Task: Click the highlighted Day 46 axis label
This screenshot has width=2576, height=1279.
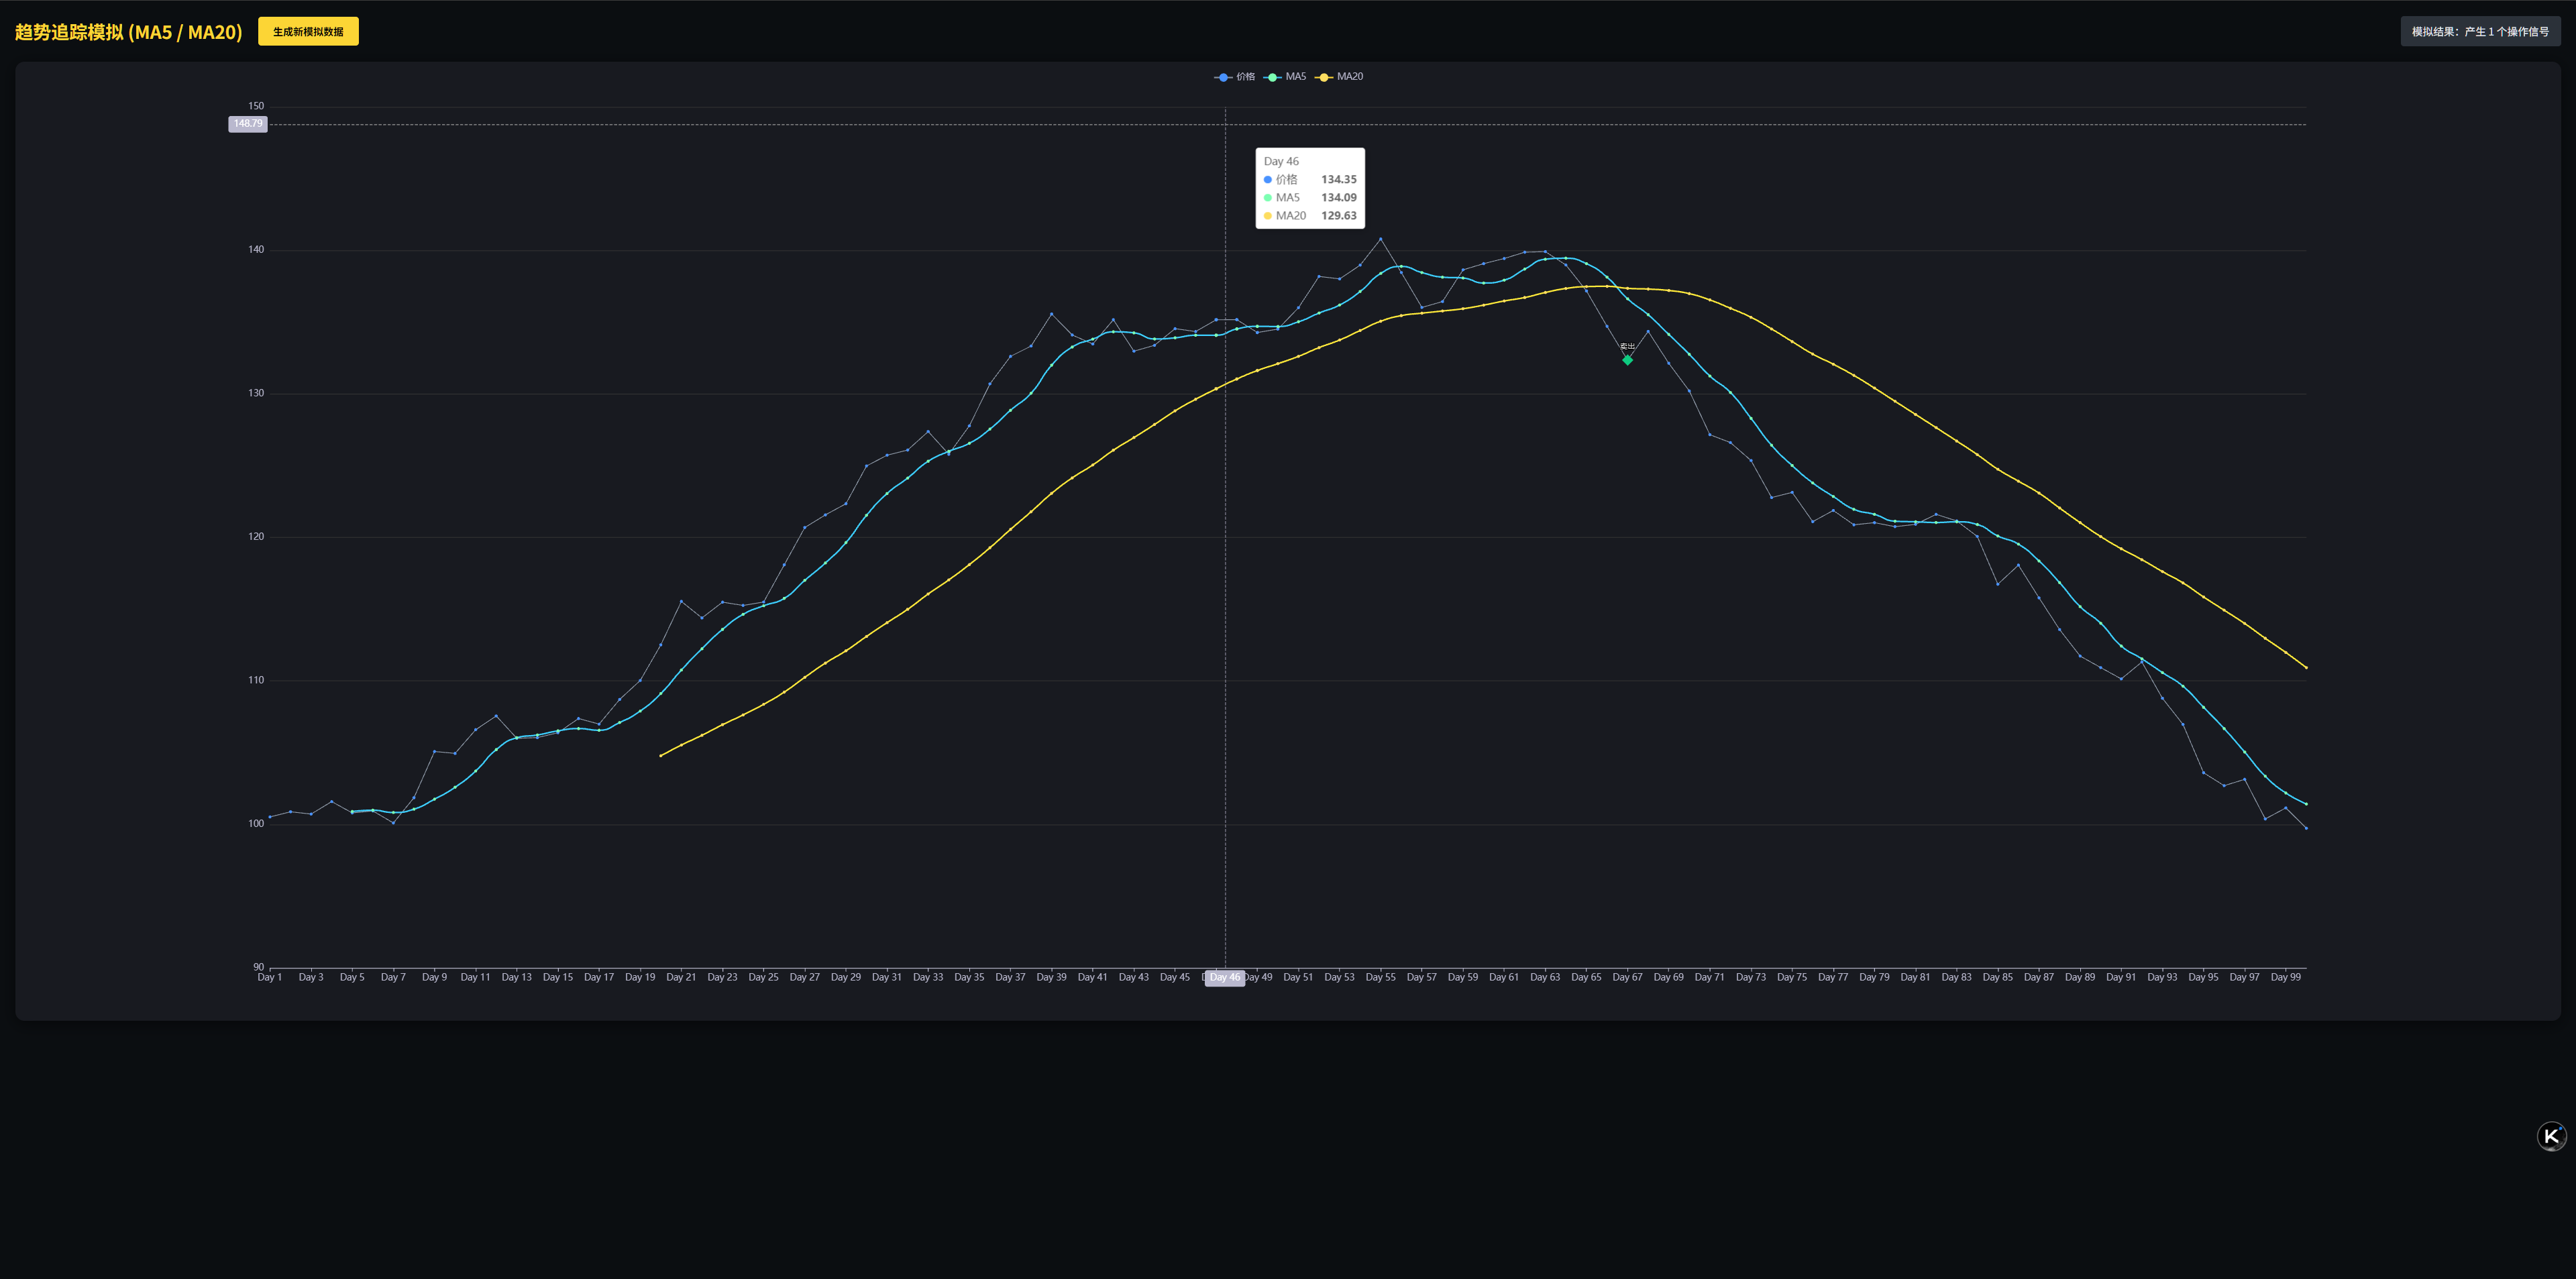Action: click(1224, 978)
